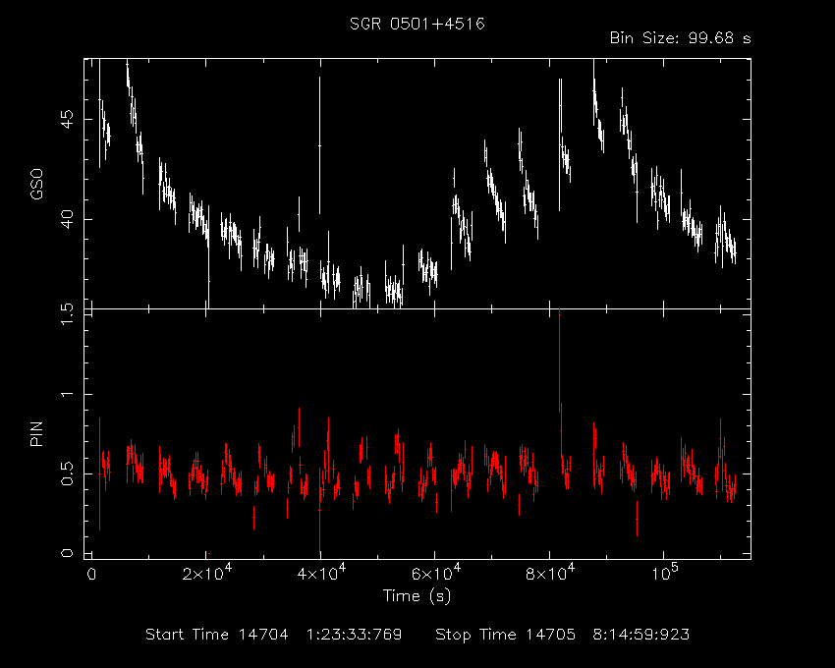
Task: Click the 10^5 time axis label
Action: [663, 572]
